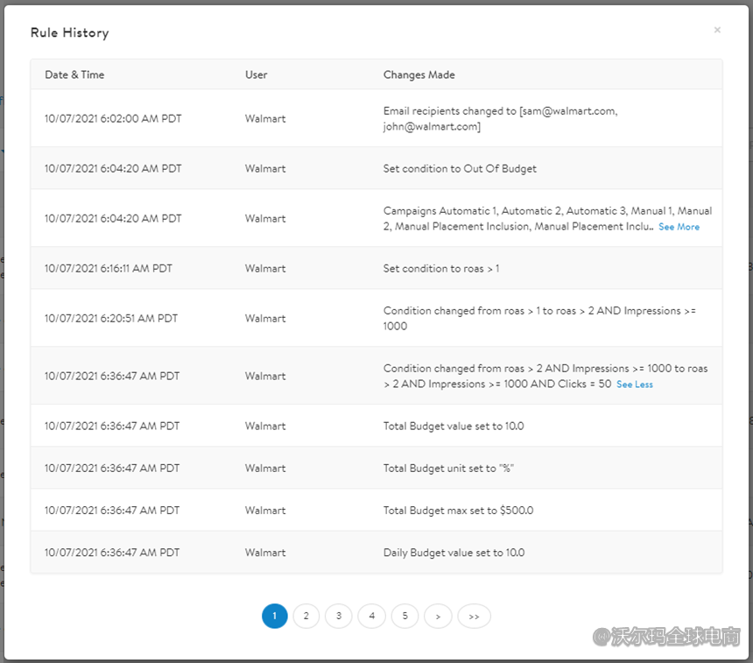Expand the See More link
Image resolution: width=753 pixels, height=663 pixels.
pos(679,227)
